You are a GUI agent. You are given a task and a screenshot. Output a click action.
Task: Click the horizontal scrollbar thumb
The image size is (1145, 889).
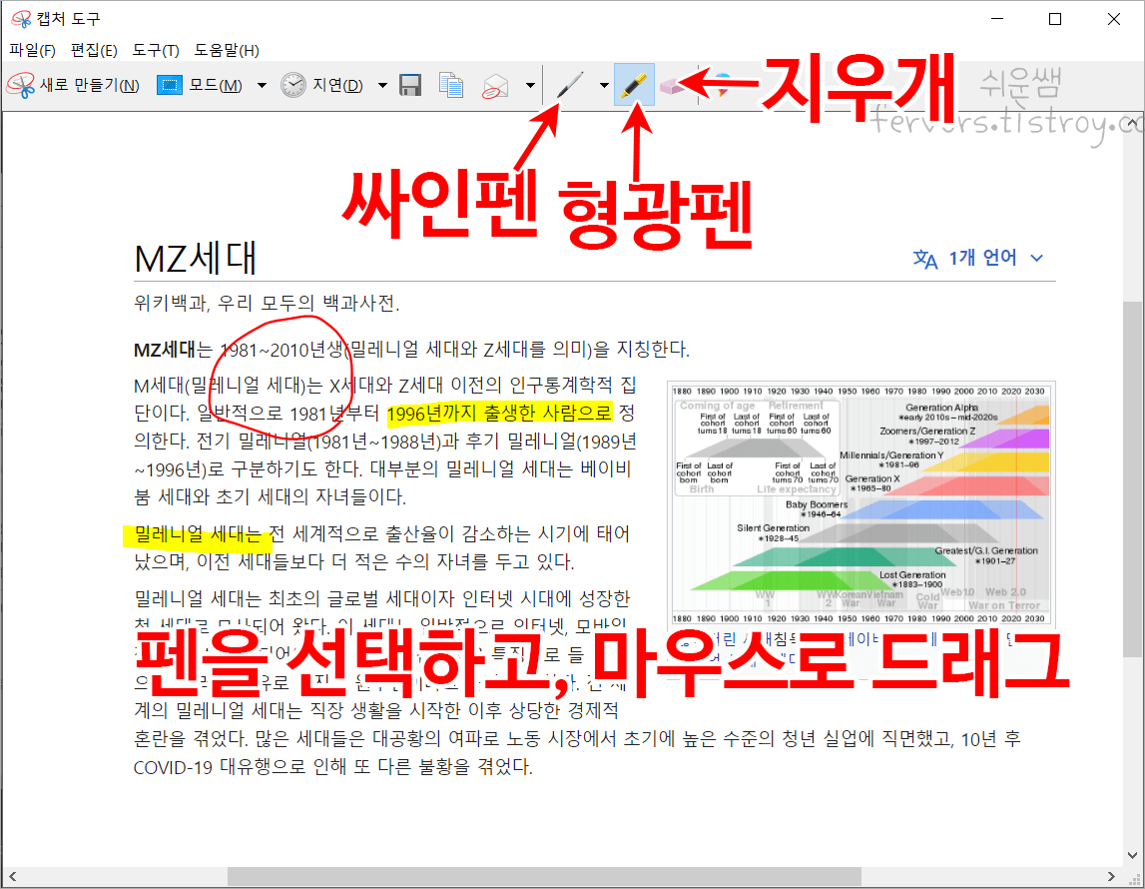coord(544,876)
